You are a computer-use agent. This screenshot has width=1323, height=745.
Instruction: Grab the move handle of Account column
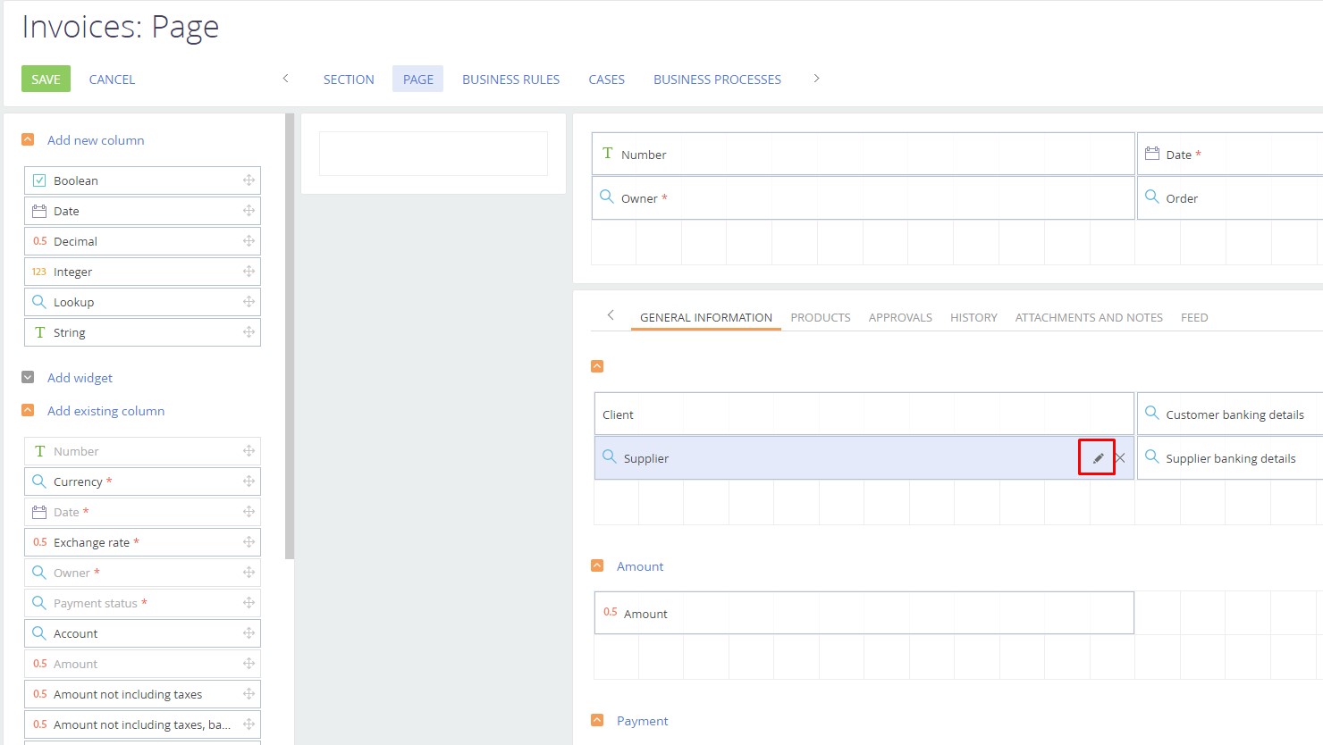pyautogui.click(x=249, y=633)
